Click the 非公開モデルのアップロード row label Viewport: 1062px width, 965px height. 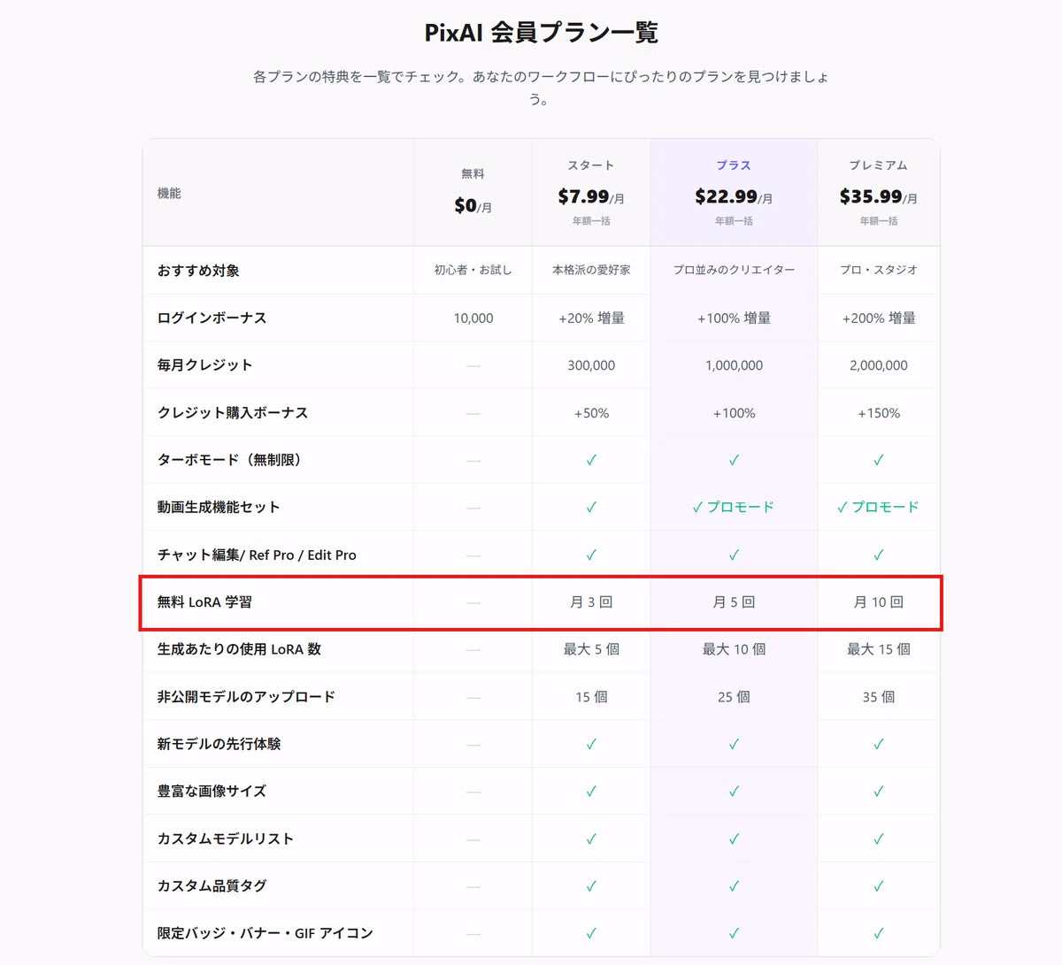tap(246, 696)
